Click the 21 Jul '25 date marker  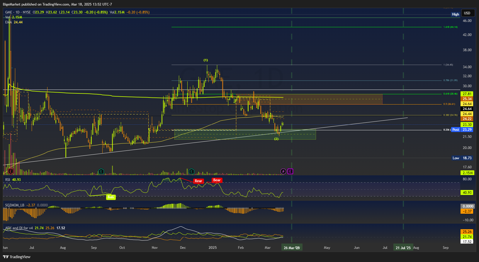[403, 248]
